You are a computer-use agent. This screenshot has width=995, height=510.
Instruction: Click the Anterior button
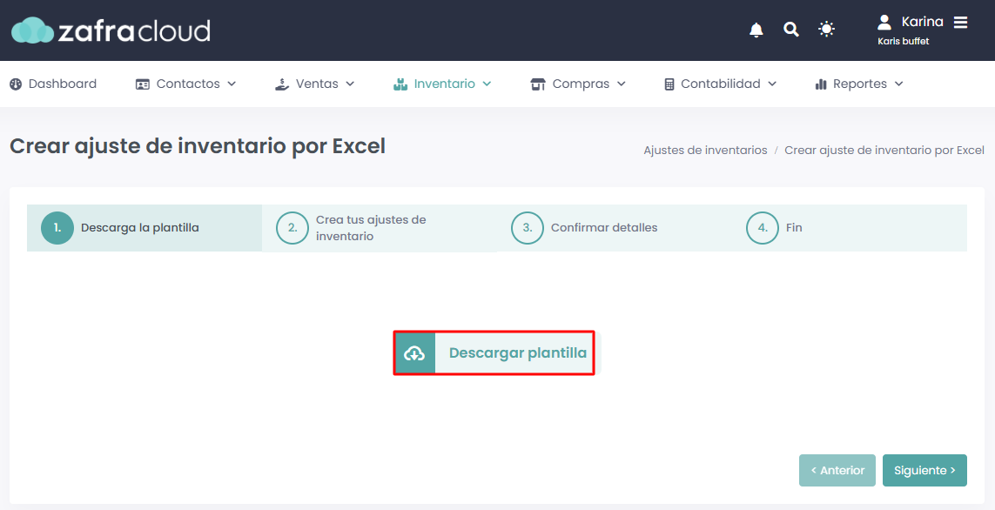coord(837,471)
